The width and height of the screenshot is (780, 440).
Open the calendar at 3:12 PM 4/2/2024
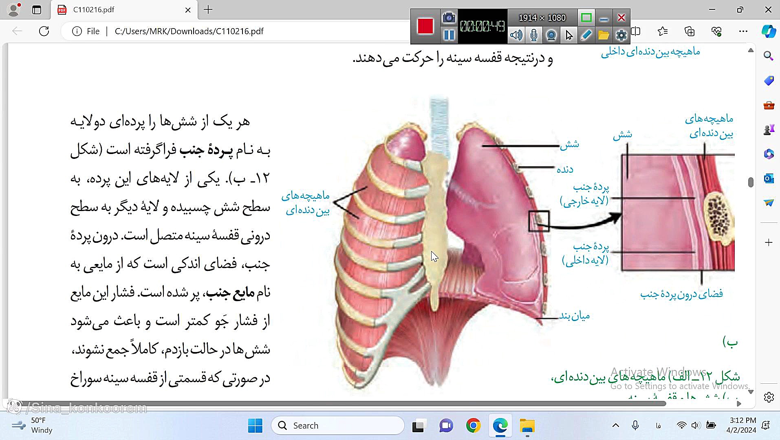741,426
